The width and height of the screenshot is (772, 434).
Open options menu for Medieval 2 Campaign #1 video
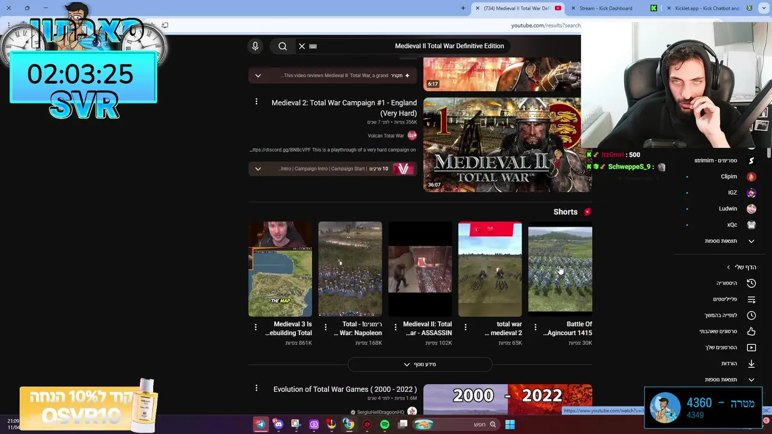coord(256,102)
